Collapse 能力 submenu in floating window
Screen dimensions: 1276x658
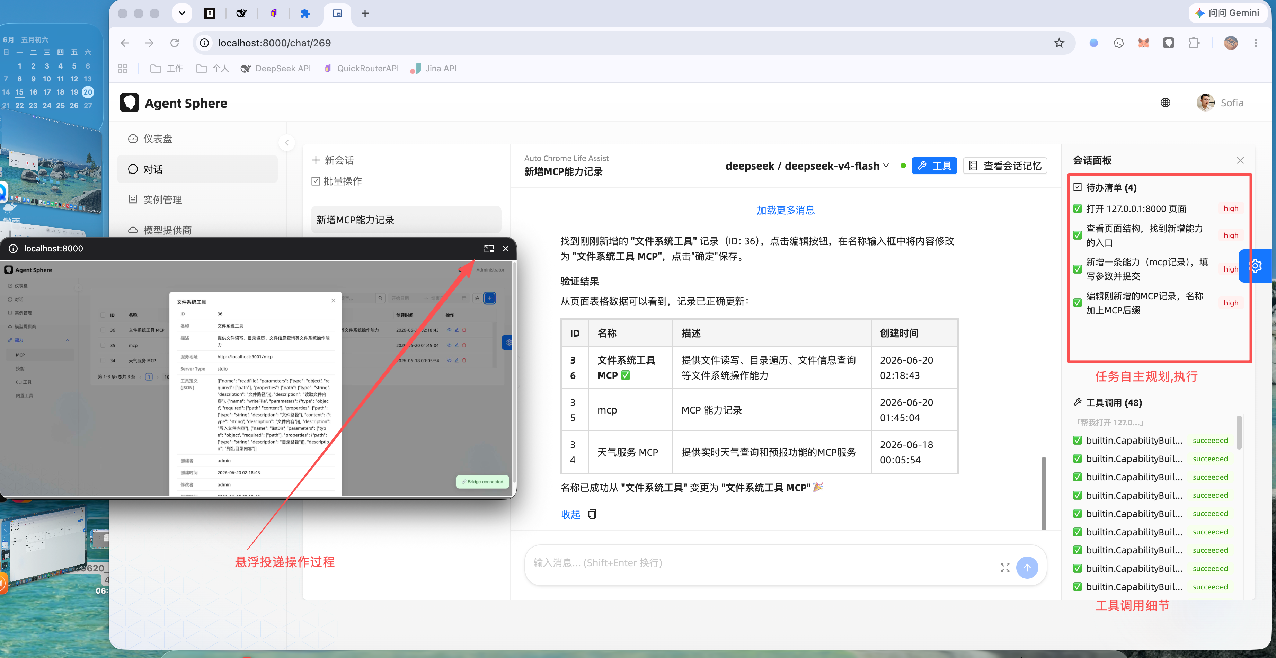click(67, 340)
